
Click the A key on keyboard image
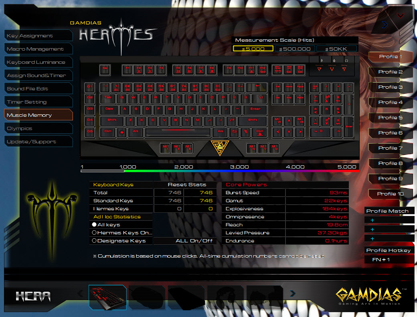coord(124,110)
